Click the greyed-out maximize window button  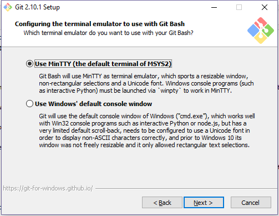(x=239, y=7)
